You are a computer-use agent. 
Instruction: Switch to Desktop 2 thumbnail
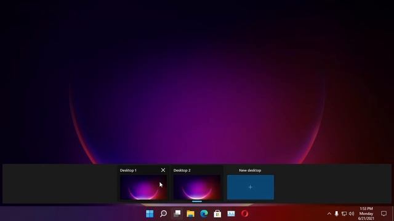click(x=197, y=187)
